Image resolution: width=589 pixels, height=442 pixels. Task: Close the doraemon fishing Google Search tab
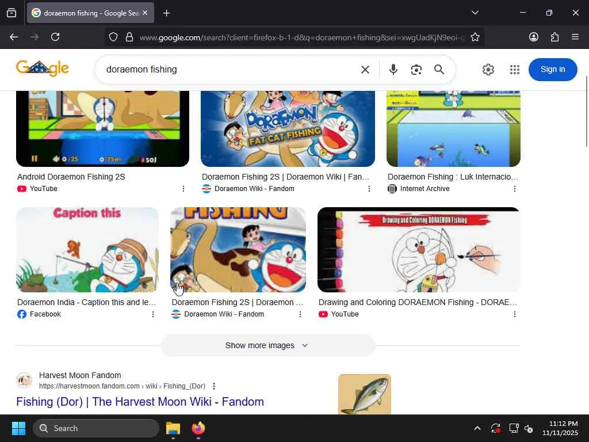point(145,13)
